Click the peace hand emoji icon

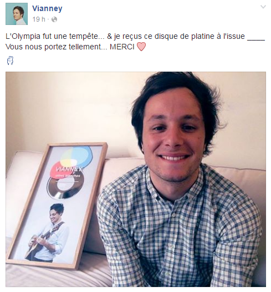click(10, 61)
